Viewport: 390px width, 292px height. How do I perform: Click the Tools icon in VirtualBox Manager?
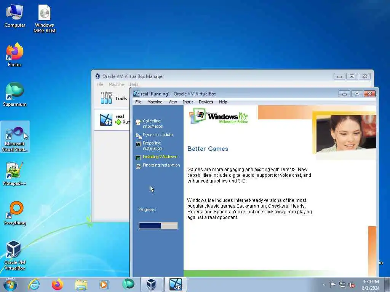tap(107, 98)
